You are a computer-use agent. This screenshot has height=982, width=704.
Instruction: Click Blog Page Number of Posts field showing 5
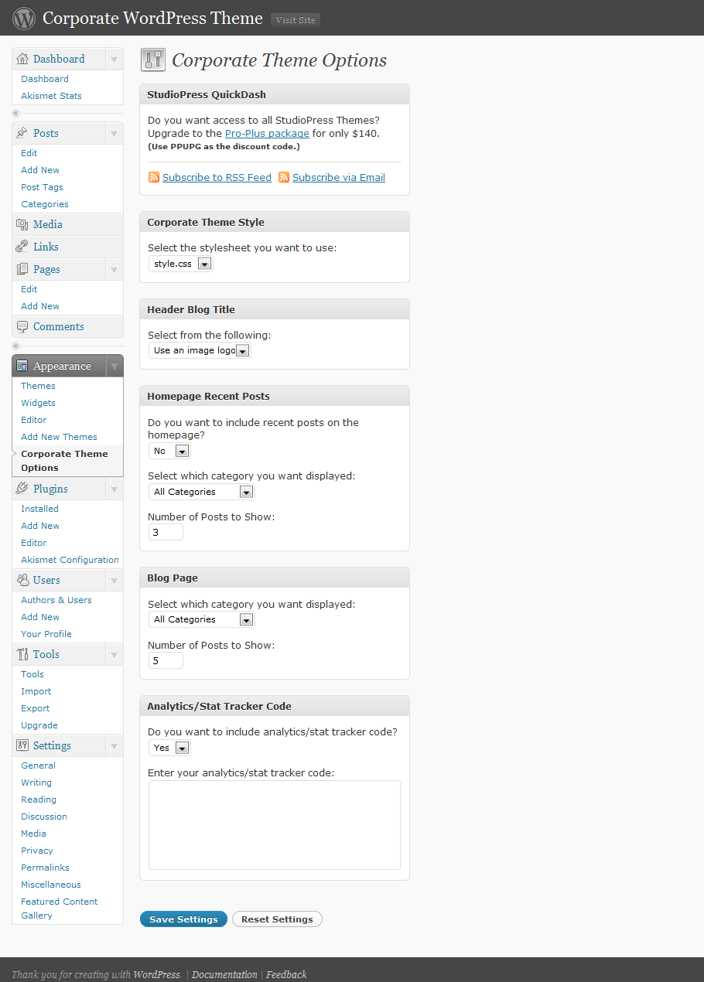[x=166, y=660]
